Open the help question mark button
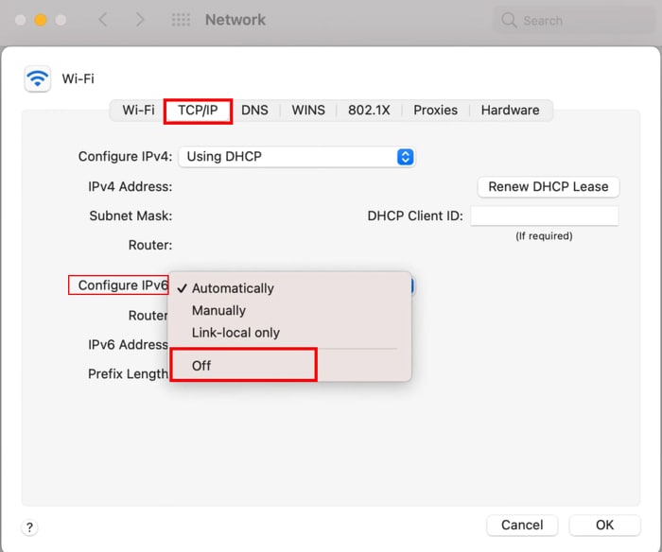This screenshot has width=662, height=552. (29, 527)
